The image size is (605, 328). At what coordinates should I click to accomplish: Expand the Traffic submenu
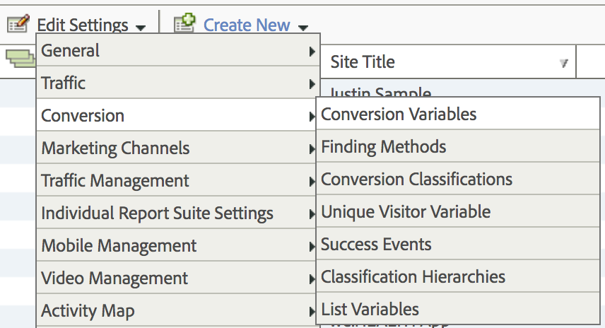click(x=177, y=83)
